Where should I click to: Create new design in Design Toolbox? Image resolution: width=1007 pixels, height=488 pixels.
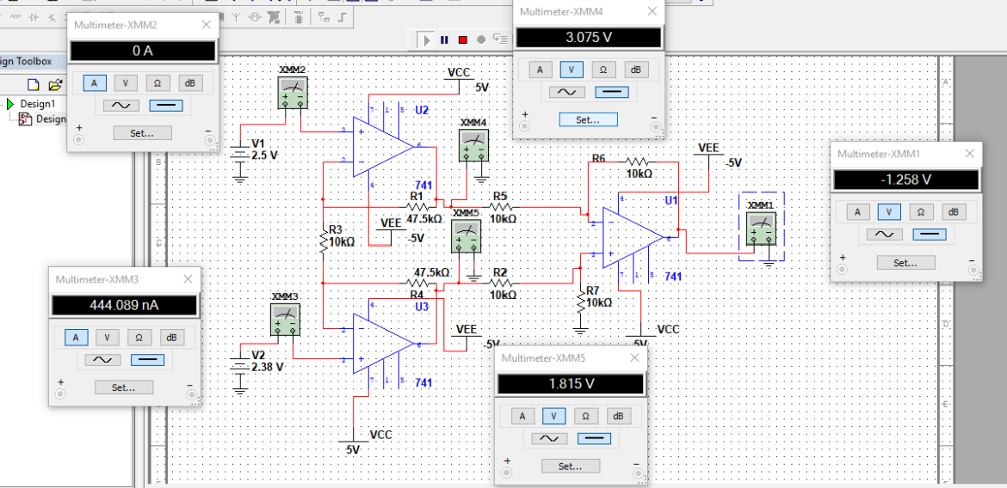click(34, 84)
